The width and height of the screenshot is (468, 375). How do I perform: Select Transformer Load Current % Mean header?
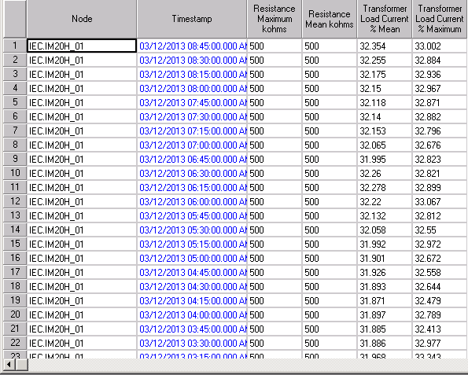pos(384,19)
